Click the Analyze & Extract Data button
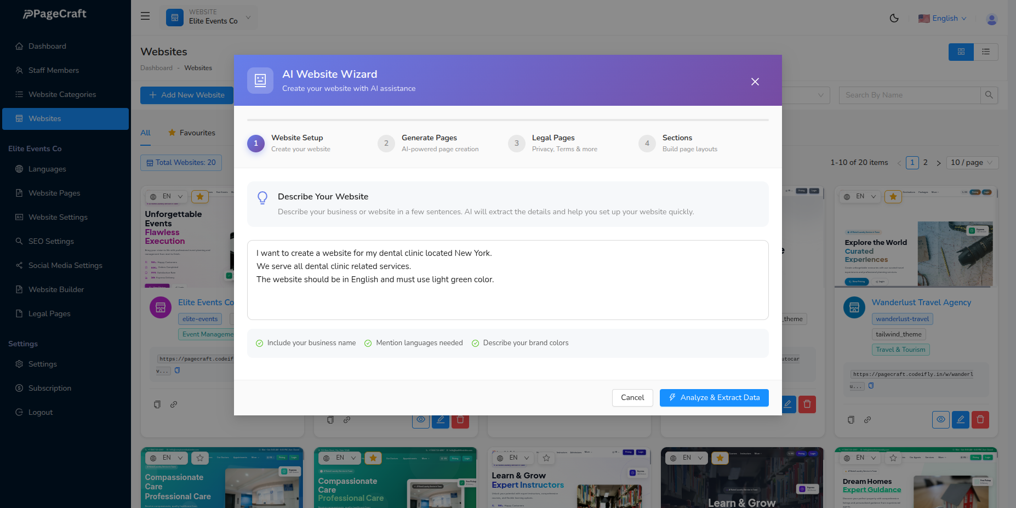This screenshot has height=508, width=1016. click(x=714, y=397)
